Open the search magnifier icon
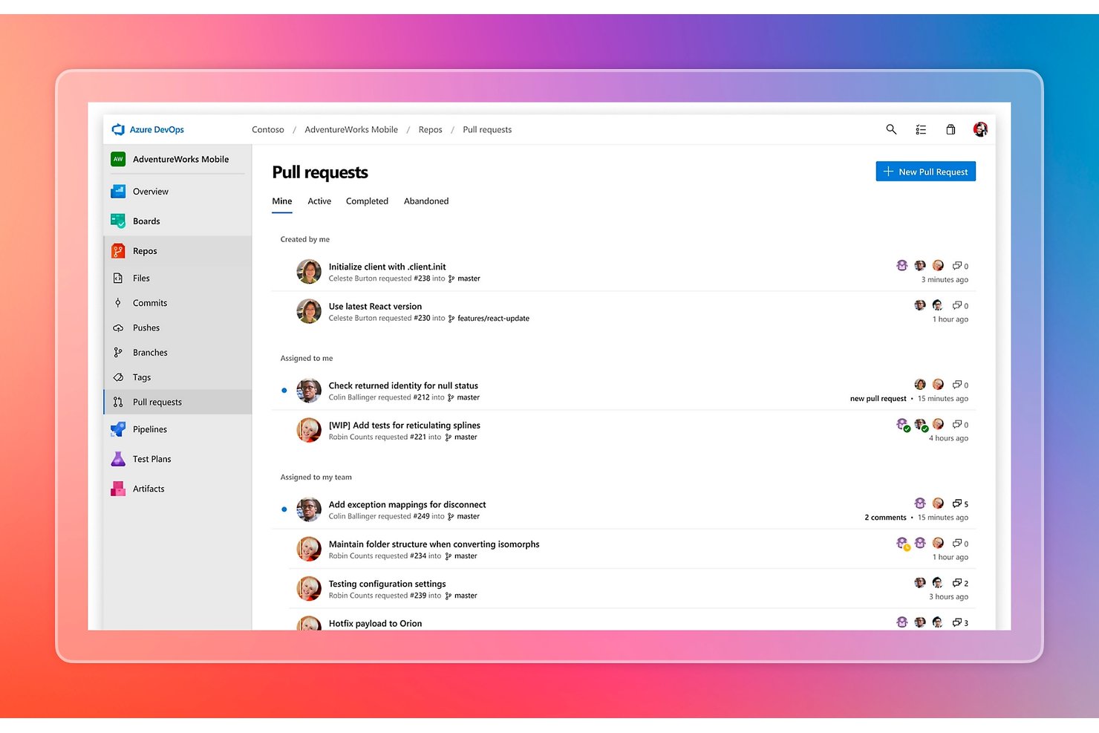This screenshot has width=1099, height=733. point(891,129)
